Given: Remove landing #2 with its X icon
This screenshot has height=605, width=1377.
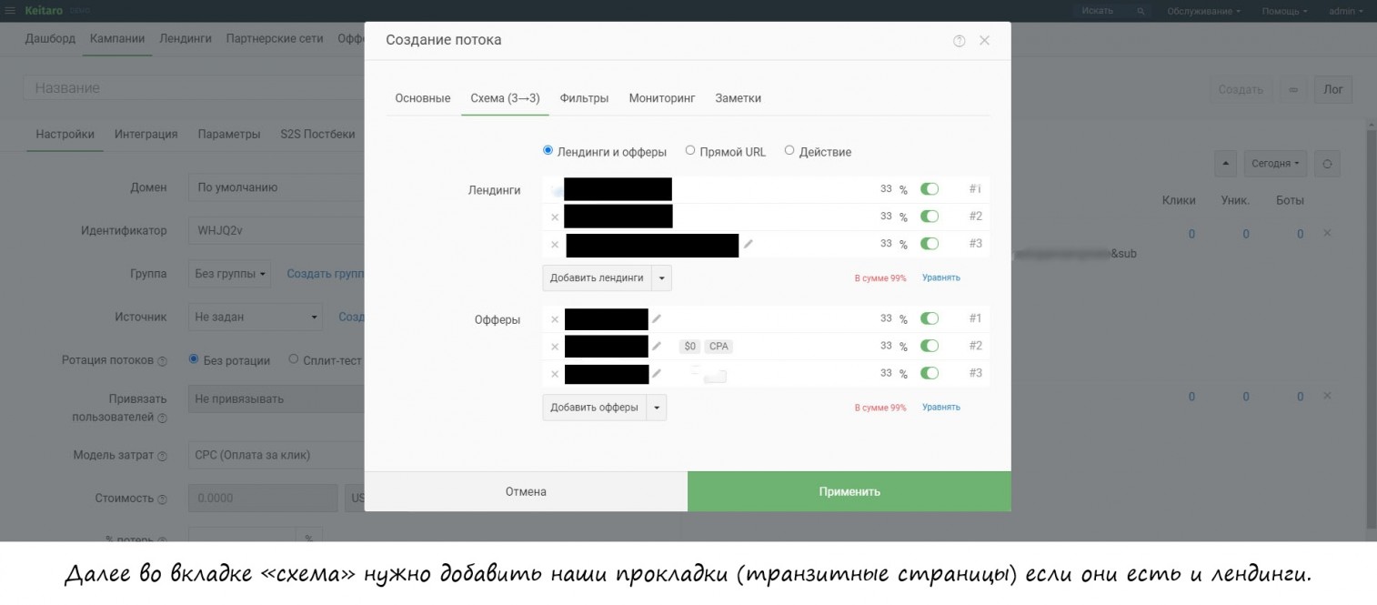Looking at the screenshot, I should click(x=555, y=217).
